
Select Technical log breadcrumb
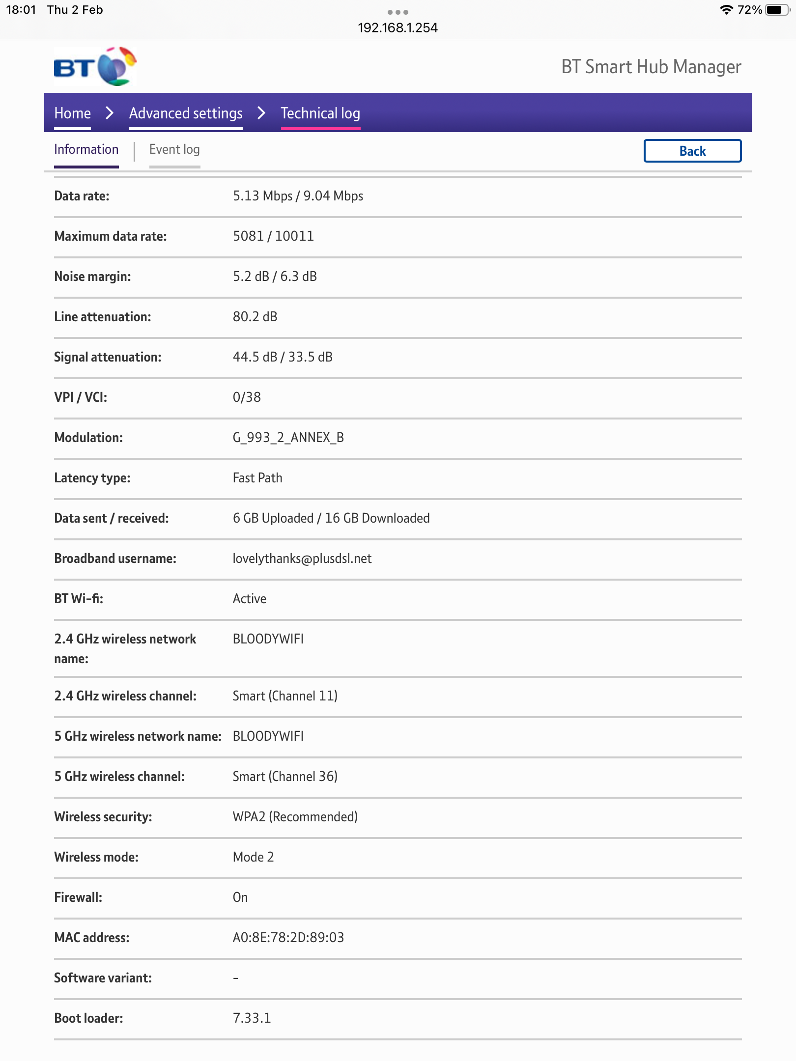click(320, 113)
